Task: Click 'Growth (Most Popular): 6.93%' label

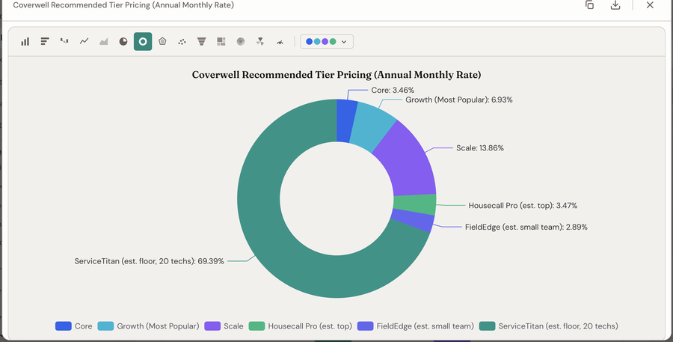Action: click(x=459, y=100)
